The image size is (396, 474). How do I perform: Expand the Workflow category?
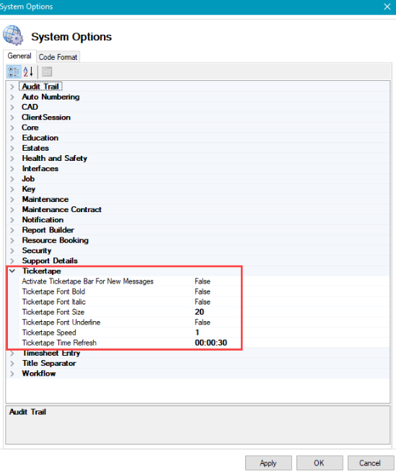(12, 374)
